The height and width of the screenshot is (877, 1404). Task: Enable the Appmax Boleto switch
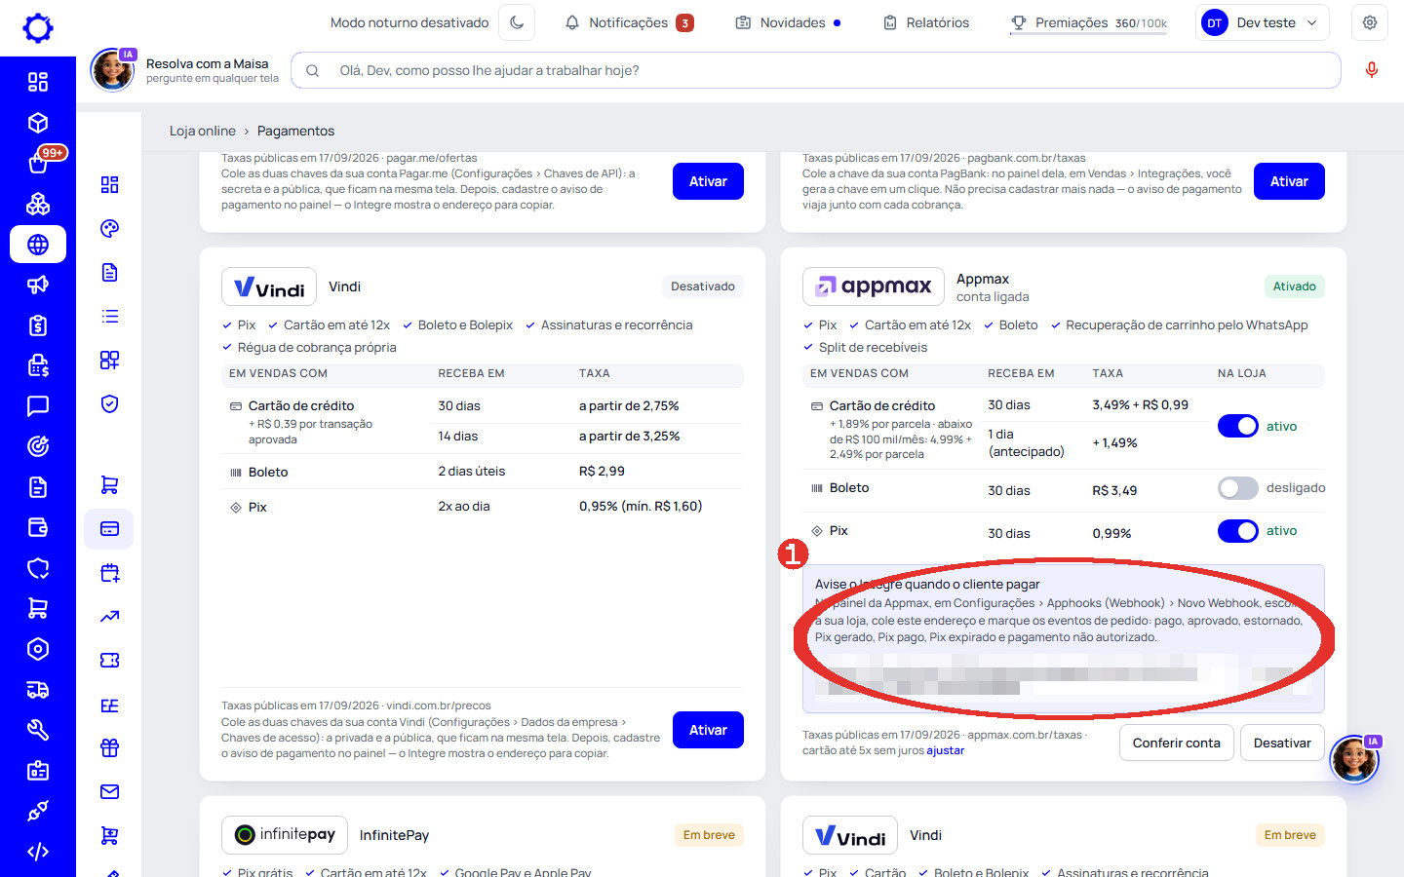1238,488
